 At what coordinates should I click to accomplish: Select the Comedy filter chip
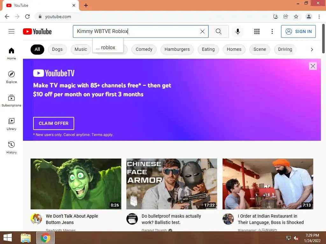pos(144,49)
